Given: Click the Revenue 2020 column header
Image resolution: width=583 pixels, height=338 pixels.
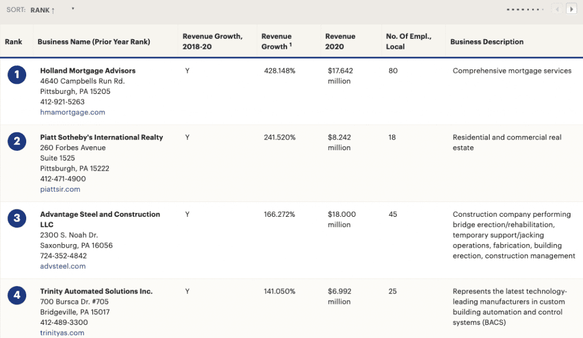Looking at the screenshot, I should [x=340, y=41].
